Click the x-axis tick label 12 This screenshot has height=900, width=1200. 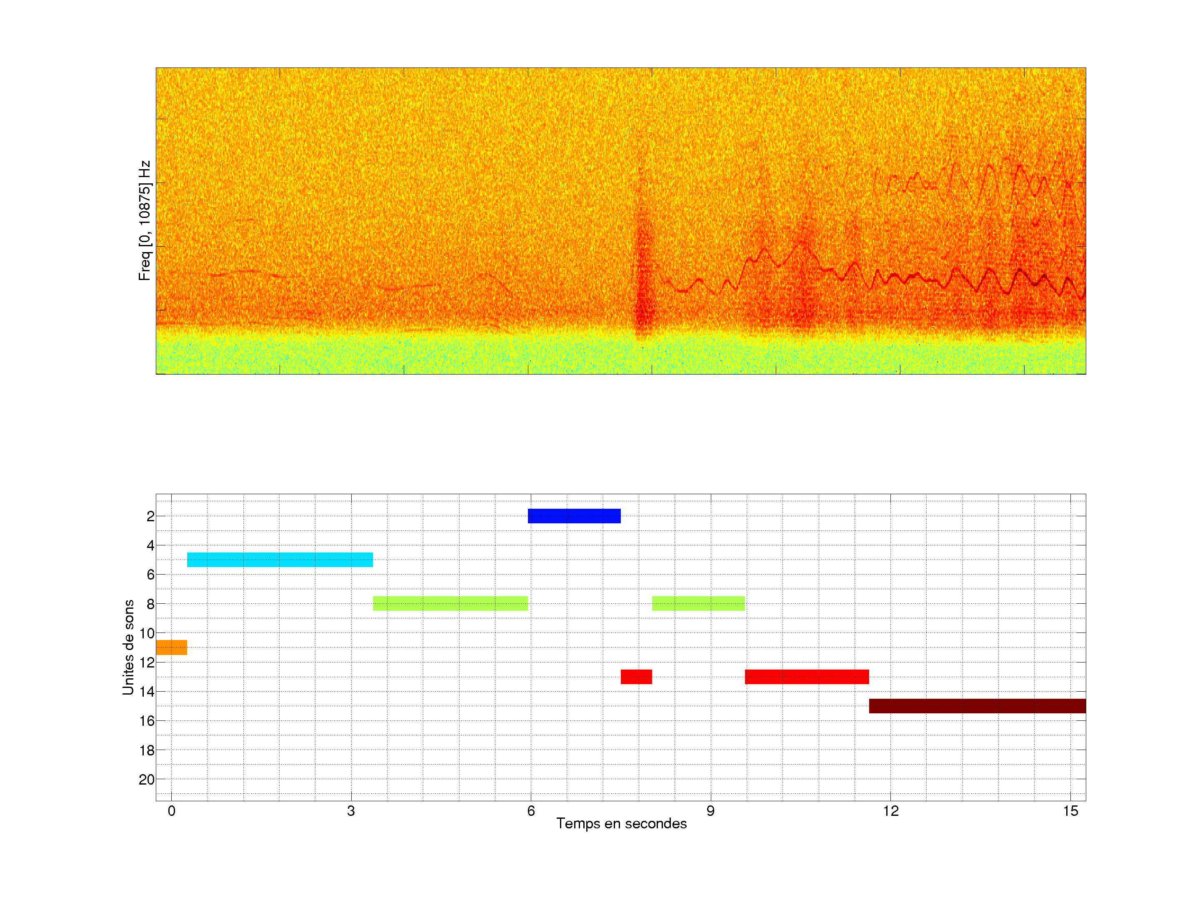pos(890,811)
